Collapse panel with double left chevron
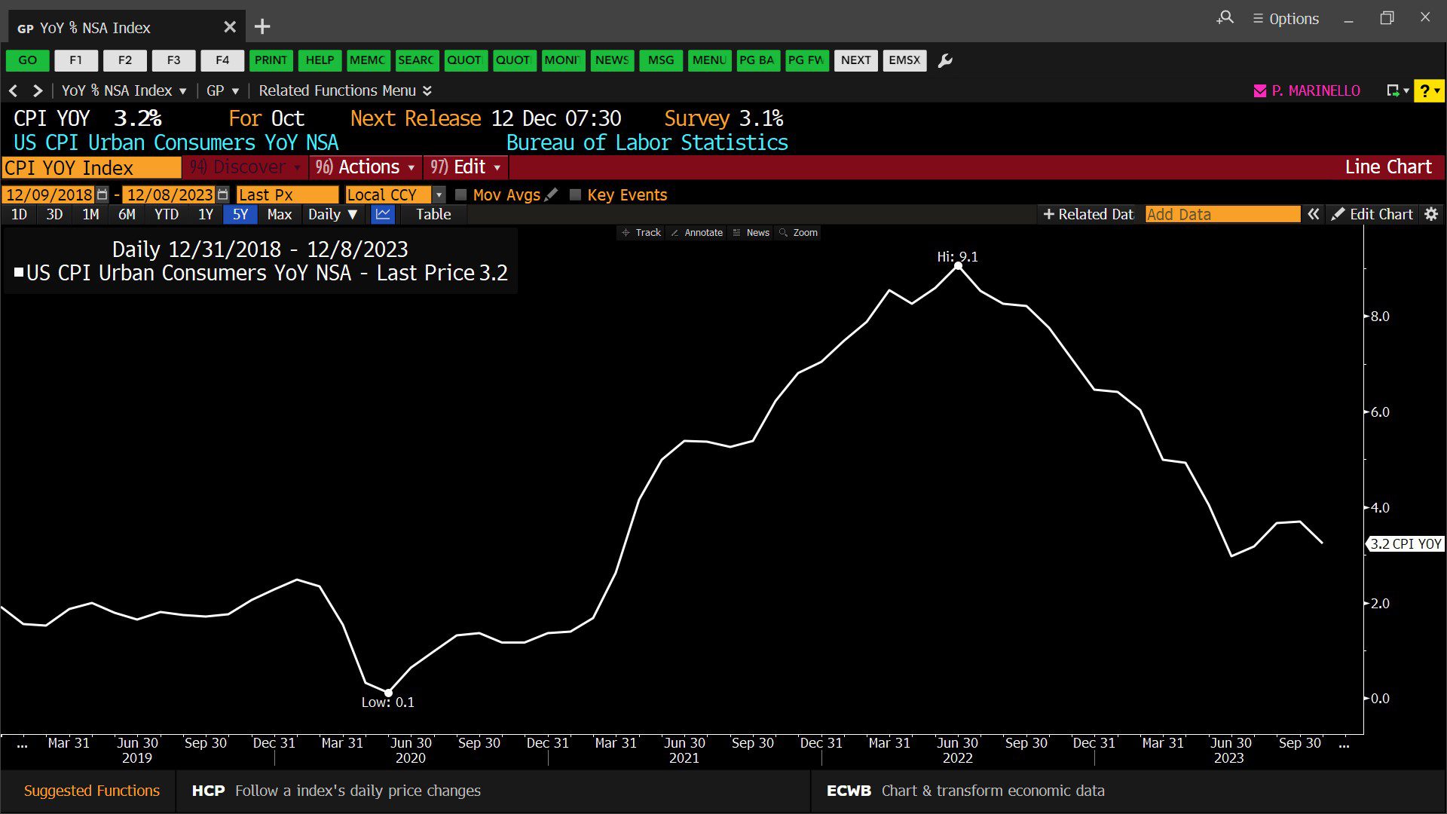1447x814 pixels. point(1313,214)
